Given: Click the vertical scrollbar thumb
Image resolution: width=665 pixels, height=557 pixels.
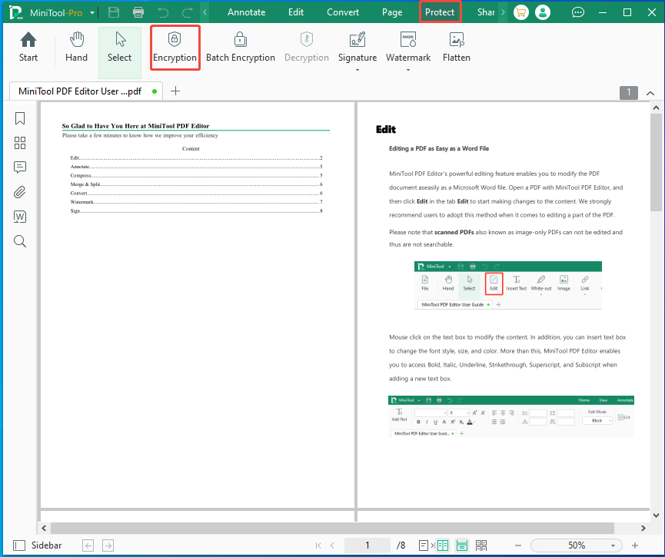Looking at the screenshot, I should click(x=656, y=163).
